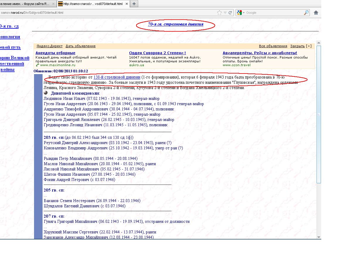Select the samsv.narod.ru default.html tab
Viewport: 338px width, 253px height.
click(x=91, y=4)
